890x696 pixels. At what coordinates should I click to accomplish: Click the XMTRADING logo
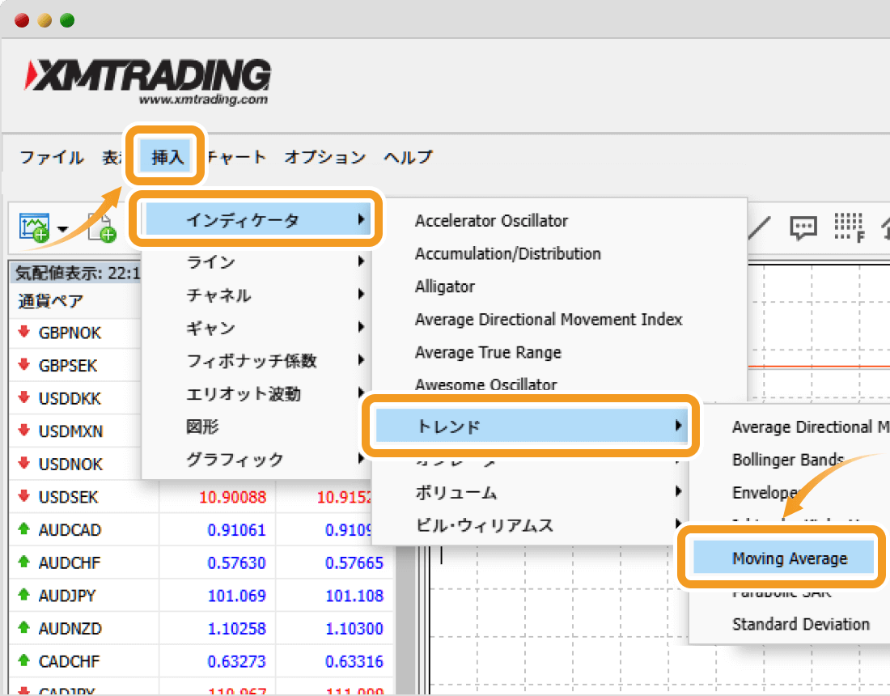coord(147,82)
